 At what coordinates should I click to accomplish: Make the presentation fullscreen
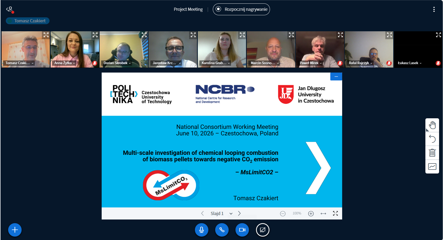(x=335, y=213)
